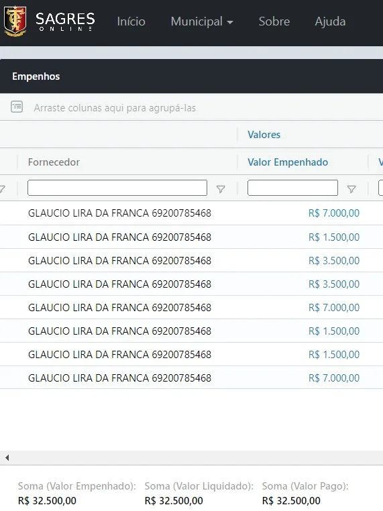Sort by the Fornecedor column header
Viewport: 383px width, 511px height.
[54, 162]
